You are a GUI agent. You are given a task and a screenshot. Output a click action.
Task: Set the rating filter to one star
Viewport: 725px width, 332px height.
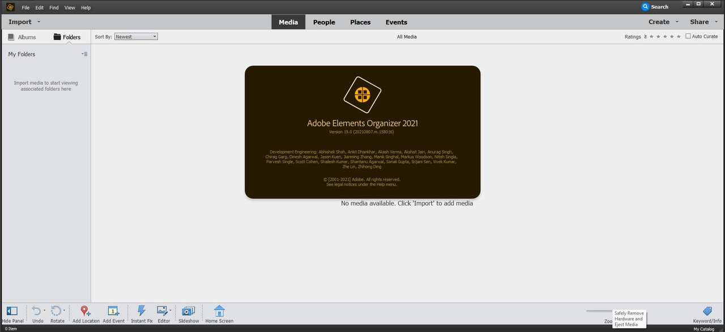coord(651,36)
